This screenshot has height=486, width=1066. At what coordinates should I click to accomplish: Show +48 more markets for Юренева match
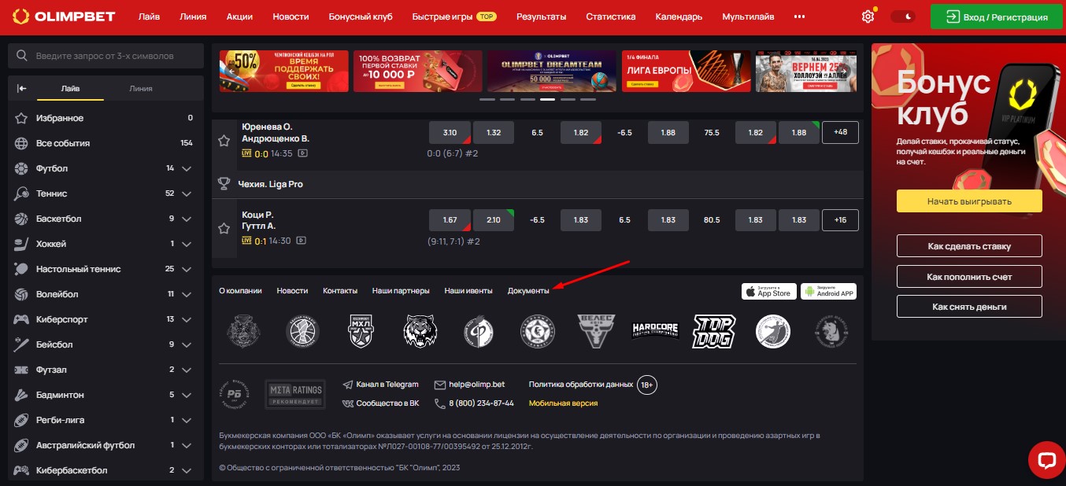pos(840,133)
